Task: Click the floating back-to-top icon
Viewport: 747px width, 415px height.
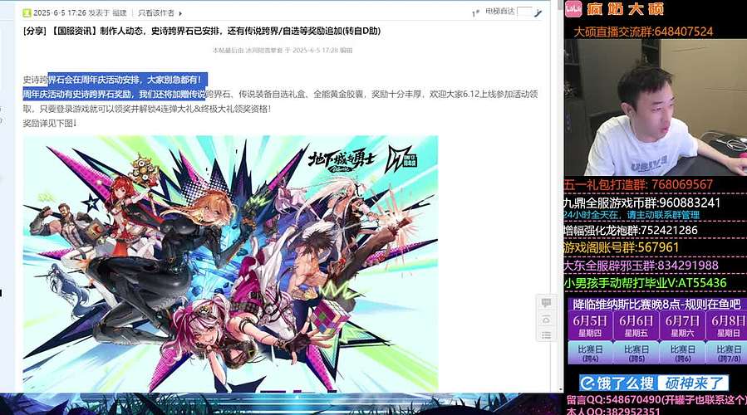Action: pyautogui.click(x=546, y=320)
